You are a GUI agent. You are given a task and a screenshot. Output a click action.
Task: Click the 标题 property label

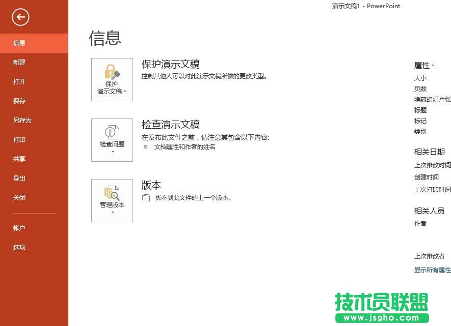tap(420, 110)
